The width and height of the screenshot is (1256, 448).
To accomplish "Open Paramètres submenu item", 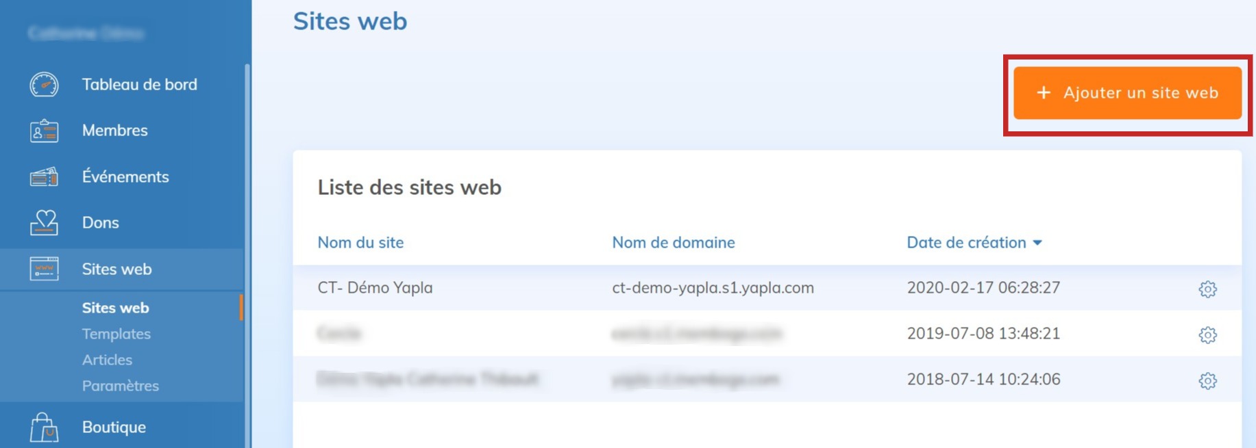I will coord(120,386).
